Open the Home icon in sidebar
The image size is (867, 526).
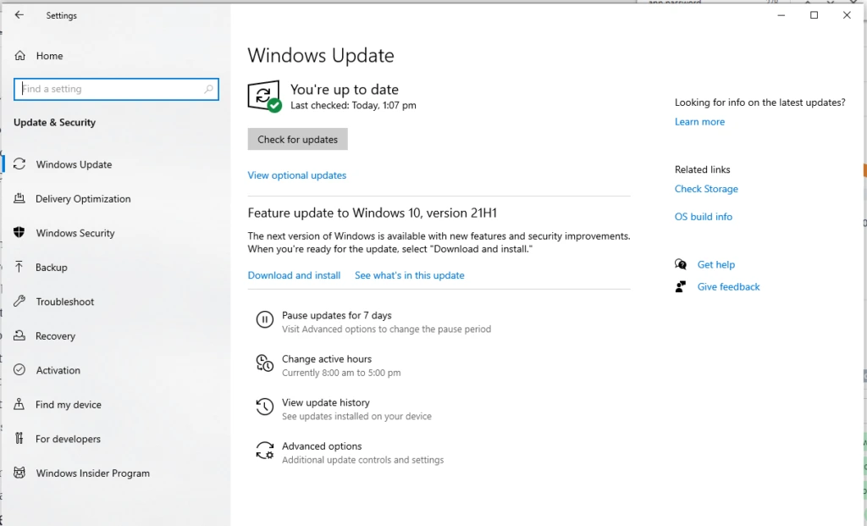(x=20, y=55)
